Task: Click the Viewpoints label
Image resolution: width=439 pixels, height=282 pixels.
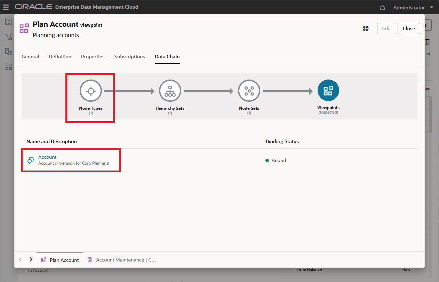Action: [328, 108]
